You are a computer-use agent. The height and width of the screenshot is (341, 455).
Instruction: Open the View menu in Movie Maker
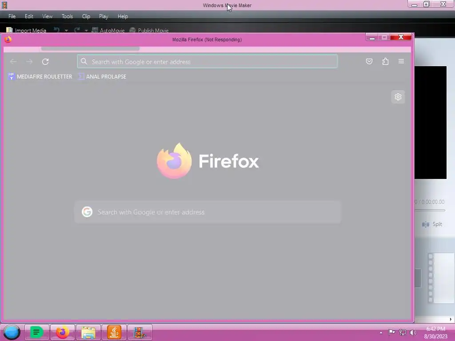(x=47, y=16)
